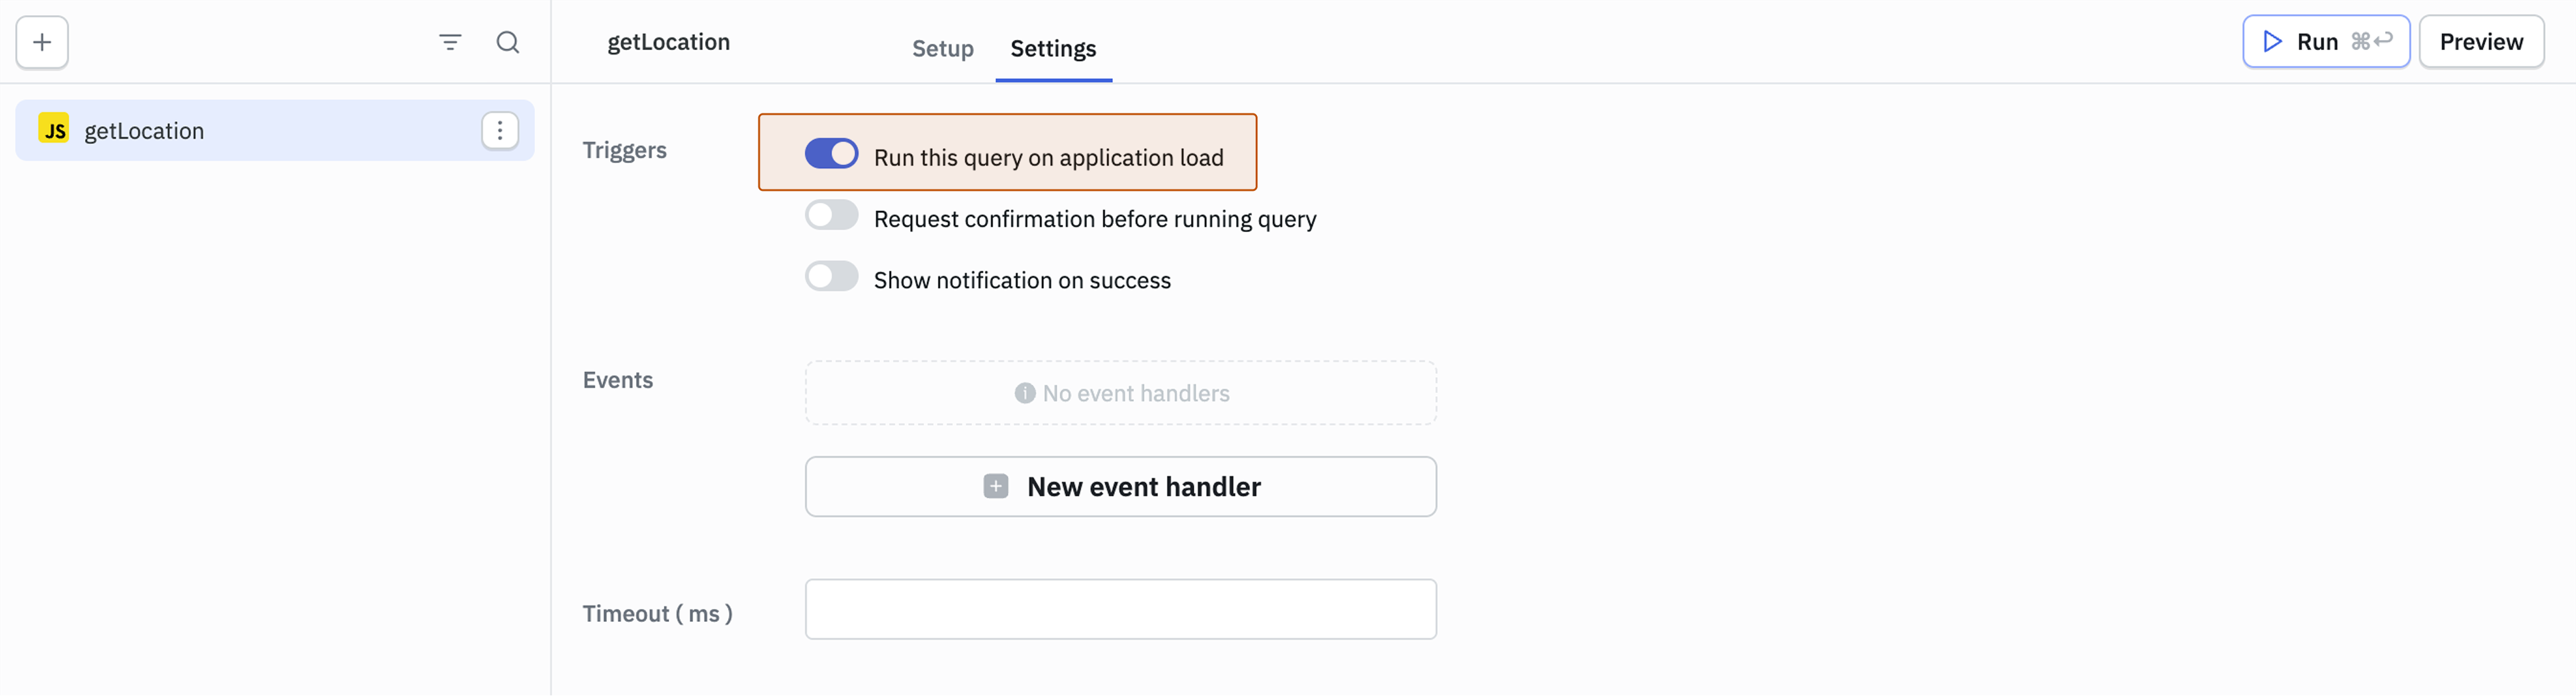Click the play icon inside the Run button
2576x696 pixels.
tap(2272, 41)
